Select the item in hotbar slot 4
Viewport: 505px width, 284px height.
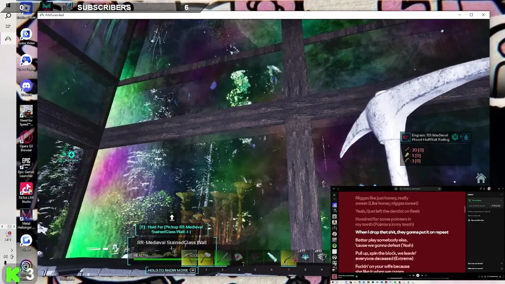tap(238, 257)
